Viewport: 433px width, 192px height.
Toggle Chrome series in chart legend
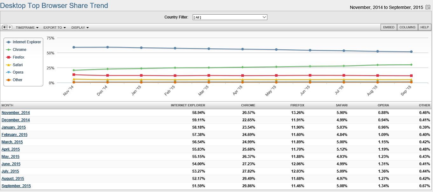[x=19, y=50]
